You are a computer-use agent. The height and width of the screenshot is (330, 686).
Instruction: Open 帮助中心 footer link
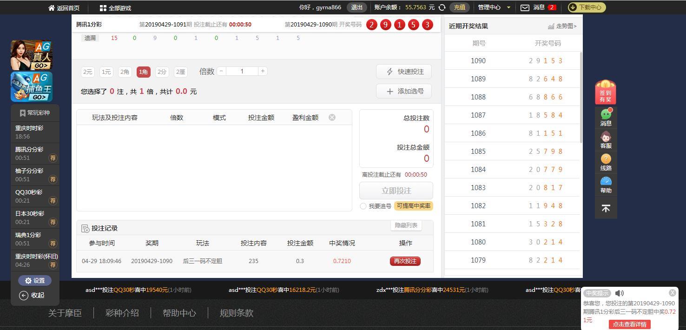pyautogui.click(x=179, y=313)
